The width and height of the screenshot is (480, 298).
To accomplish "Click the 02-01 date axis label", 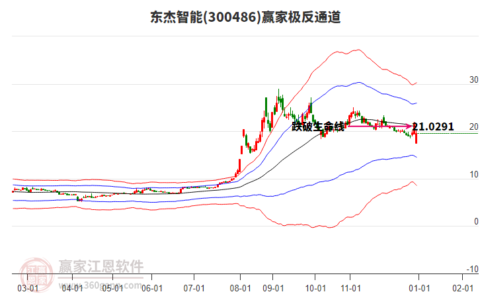I will click(x=463, y=288).
